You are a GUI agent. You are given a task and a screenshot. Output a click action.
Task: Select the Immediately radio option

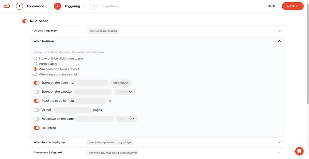point(36,64)
